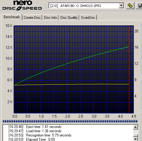Viewport: 142px width, 141px height.
Task: Switch to the Benchmark tab
Action: click(x=12, y=17)
